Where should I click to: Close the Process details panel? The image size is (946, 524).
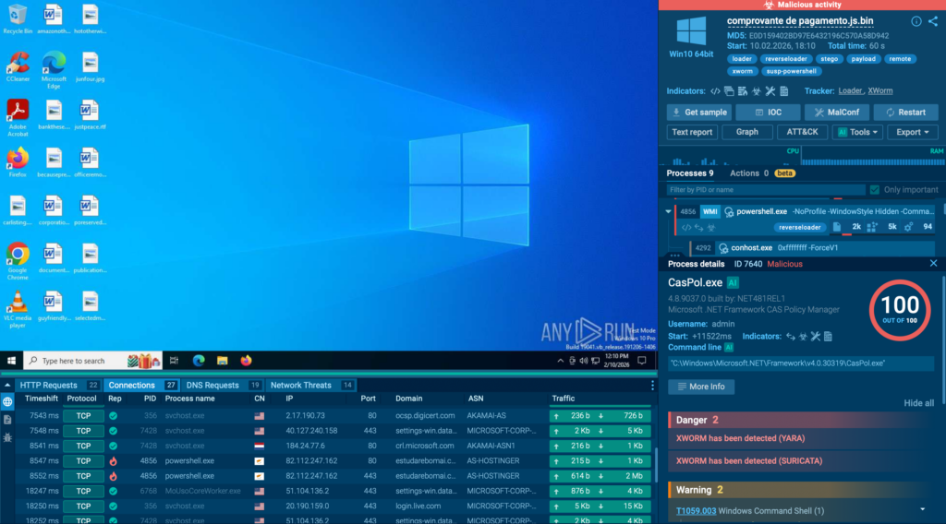[x=933, y=264]
